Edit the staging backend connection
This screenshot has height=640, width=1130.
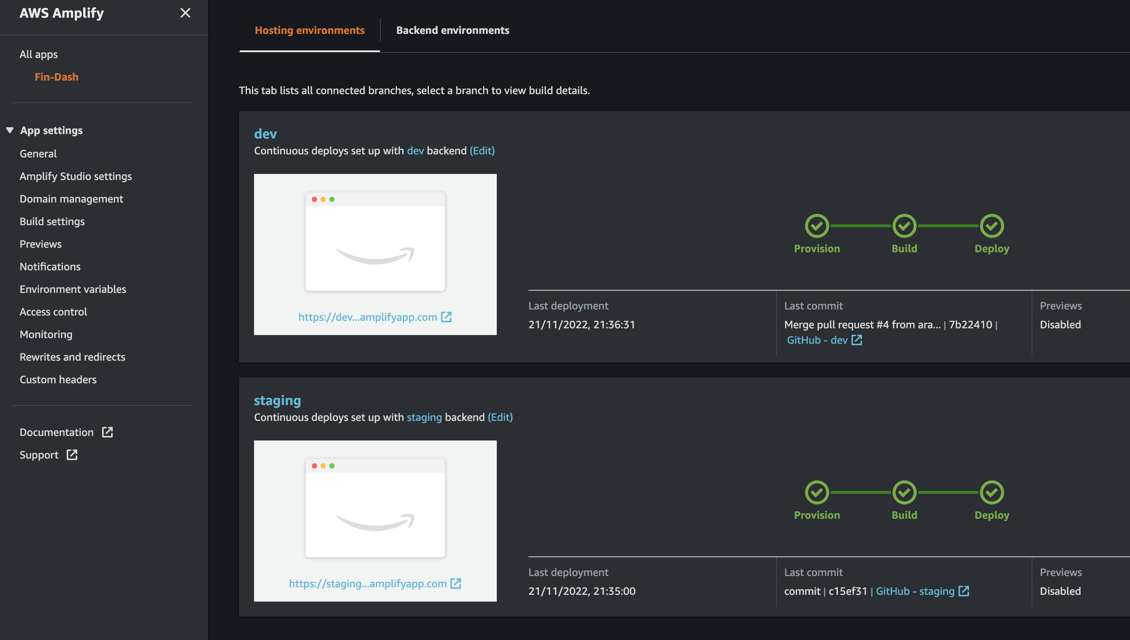click(x=500, y=417)
